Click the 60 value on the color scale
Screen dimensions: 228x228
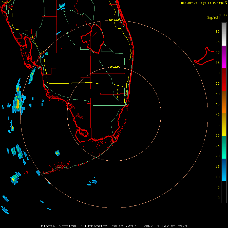coord(218,73)
